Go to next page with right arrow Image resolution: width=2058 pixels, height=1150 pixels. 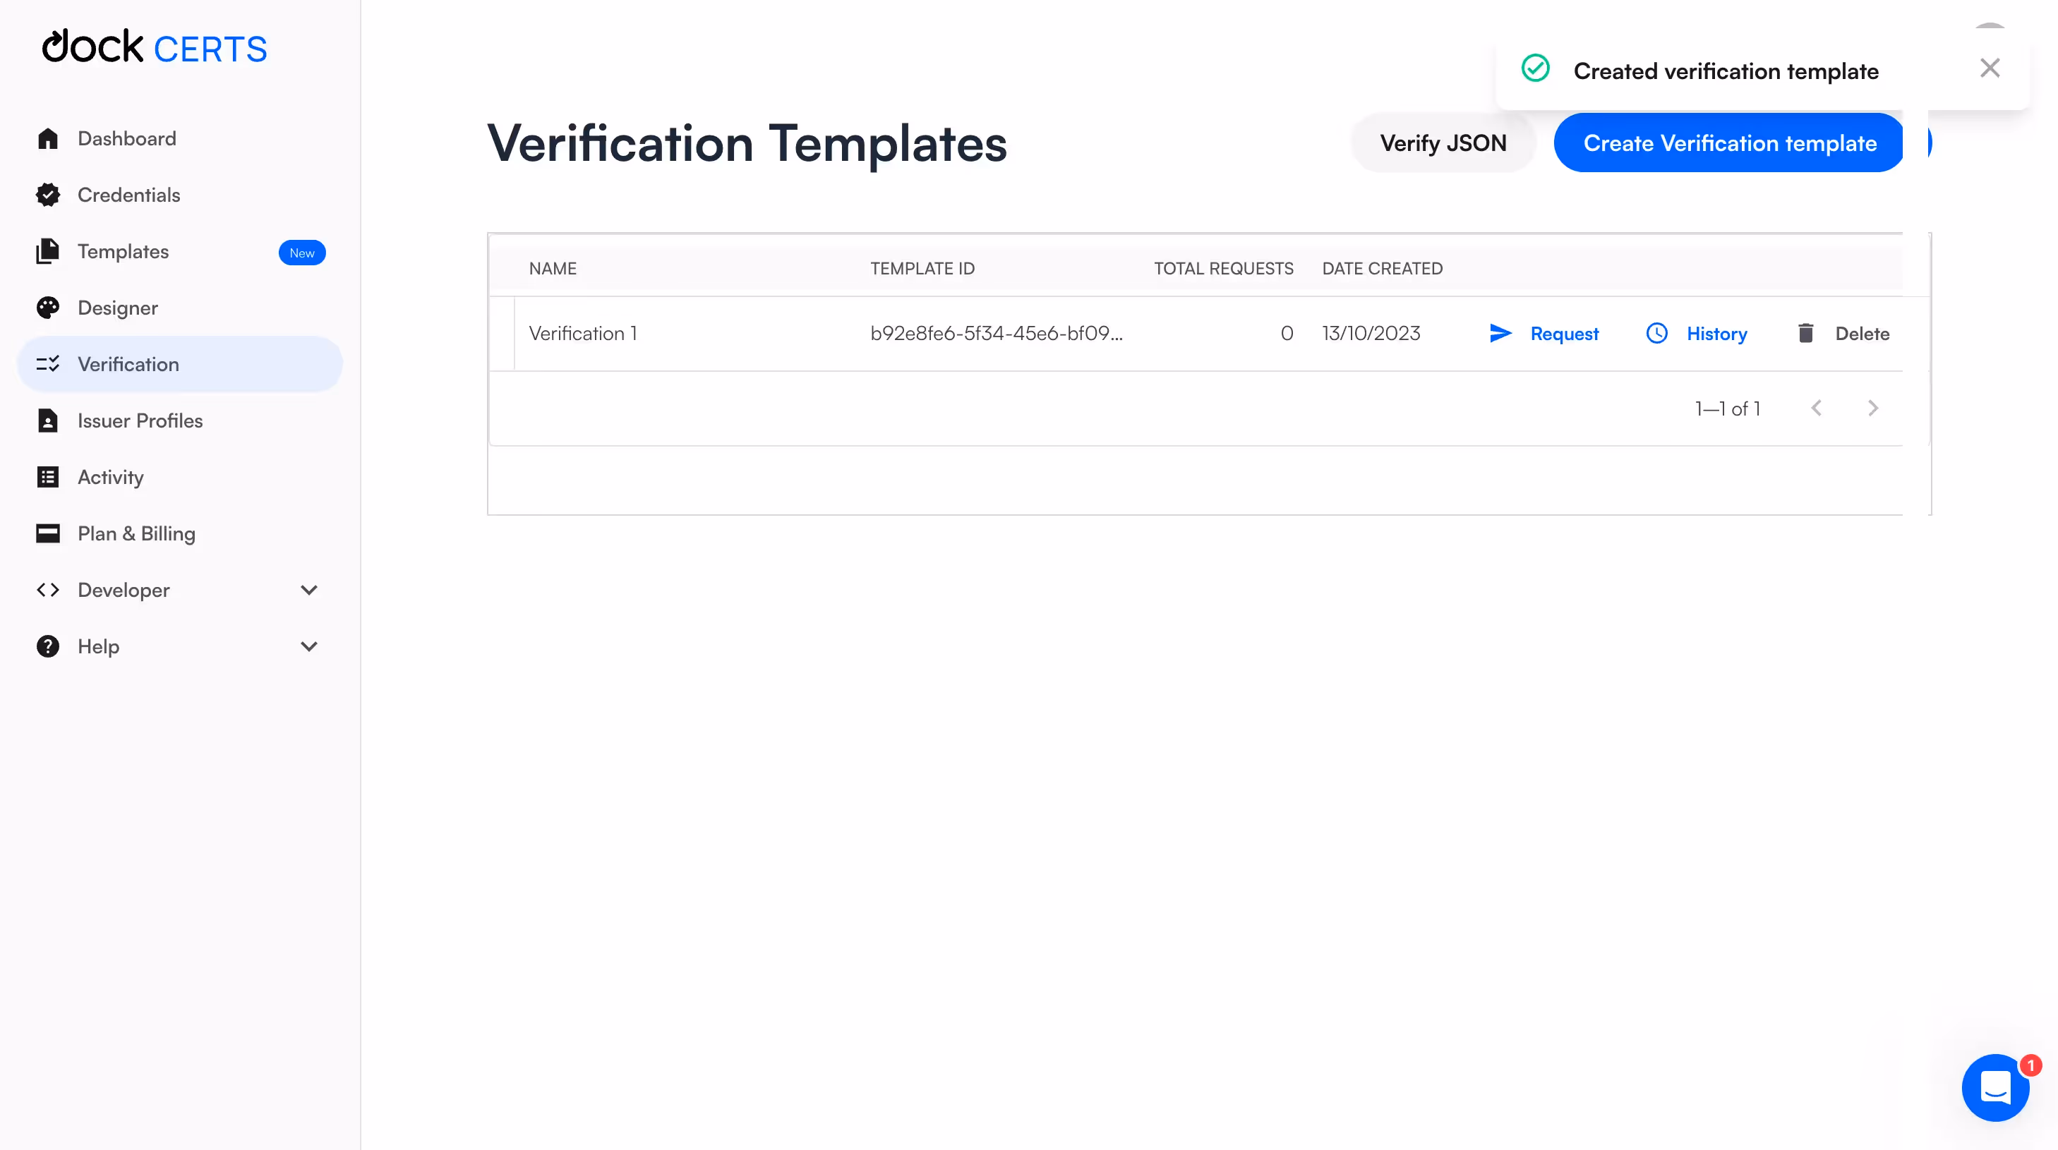(1874, 408)
